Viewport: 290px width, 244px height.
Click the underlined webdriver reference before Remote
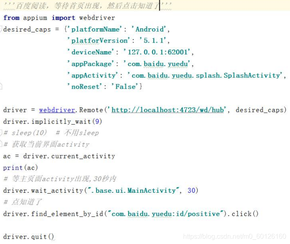pyautogui.click(x=57, y=110)
